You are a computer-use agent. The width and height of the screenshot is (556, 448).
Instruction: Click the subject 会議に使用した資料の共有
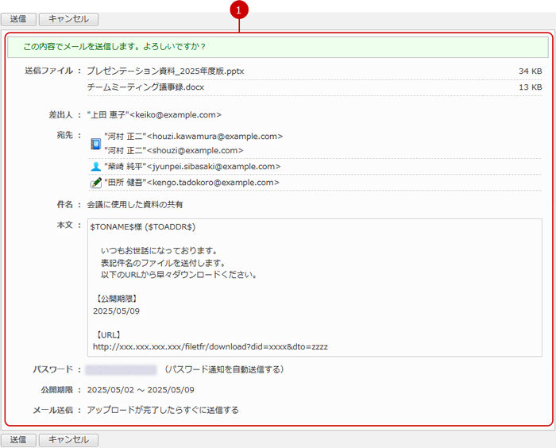[135, 205]
